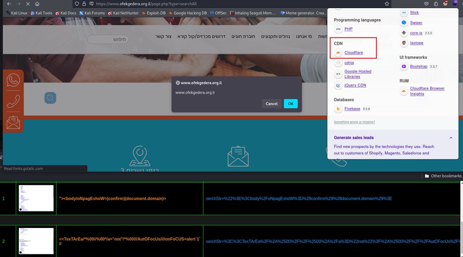Open the Kali Docs bookmark
Screen dimensions: 463x257
point(66,13)
